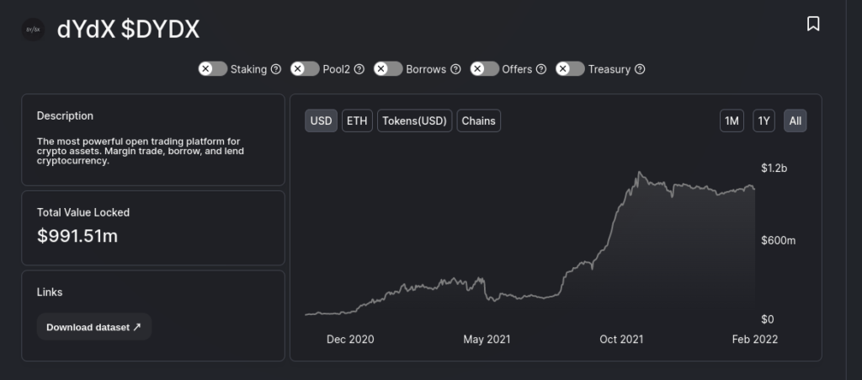862x380 pixels.
Task: Click the $991.51m total value locked
Action: tap(77, 236)
